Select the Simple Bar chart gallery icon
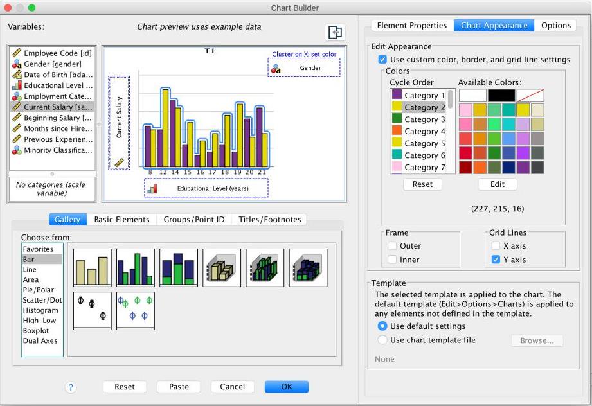 92,267
